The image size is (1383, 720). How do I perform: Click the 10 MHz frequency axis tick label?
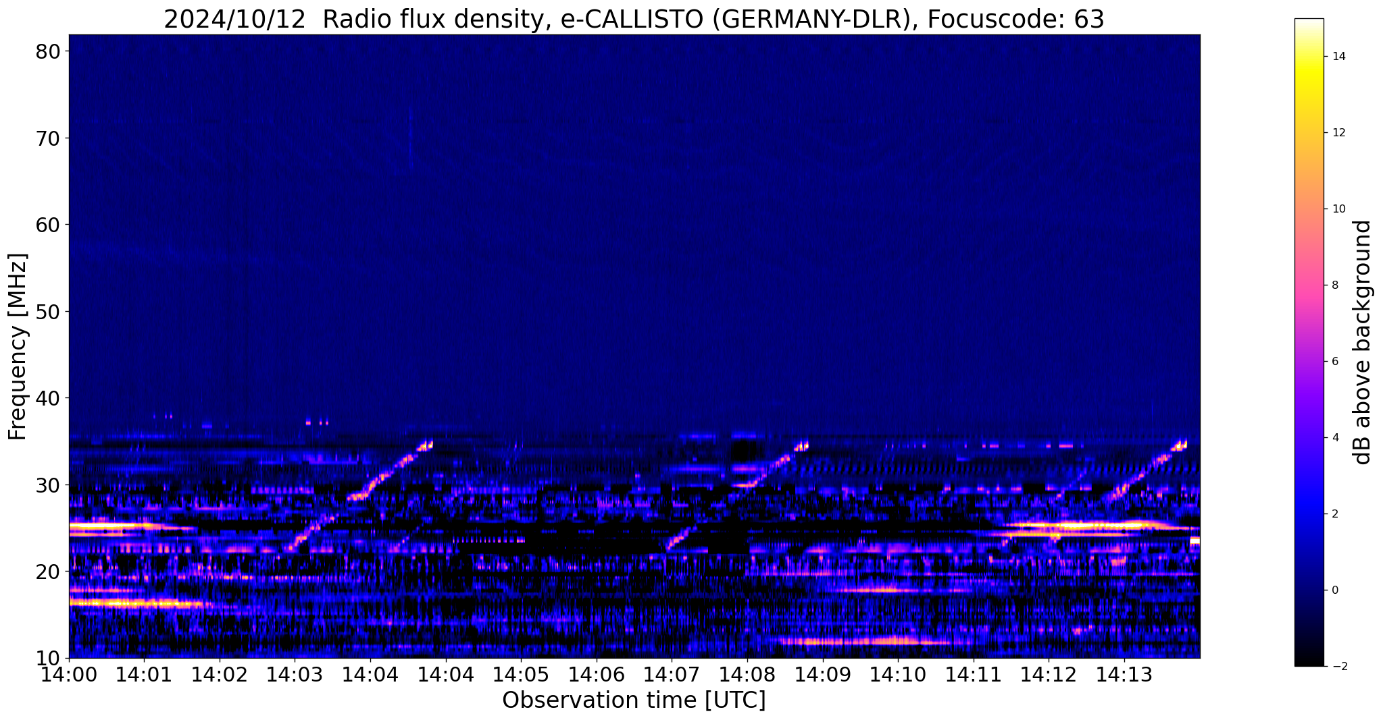pos(50,658)
